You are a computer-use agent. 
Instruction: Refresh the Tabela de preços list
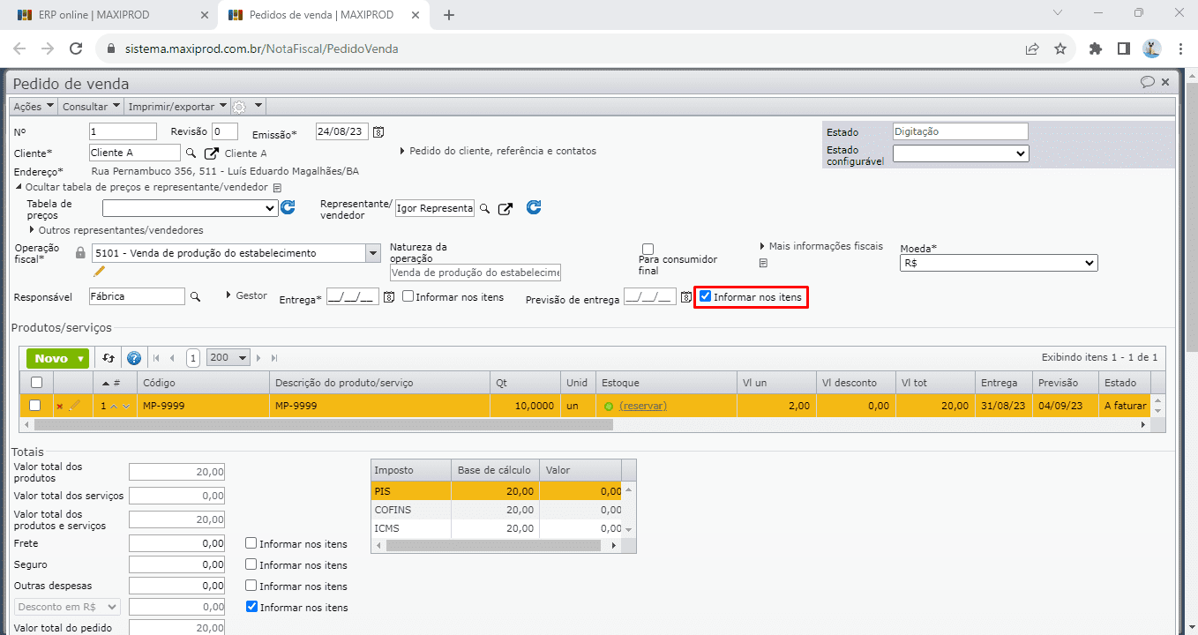pos(288,208)
